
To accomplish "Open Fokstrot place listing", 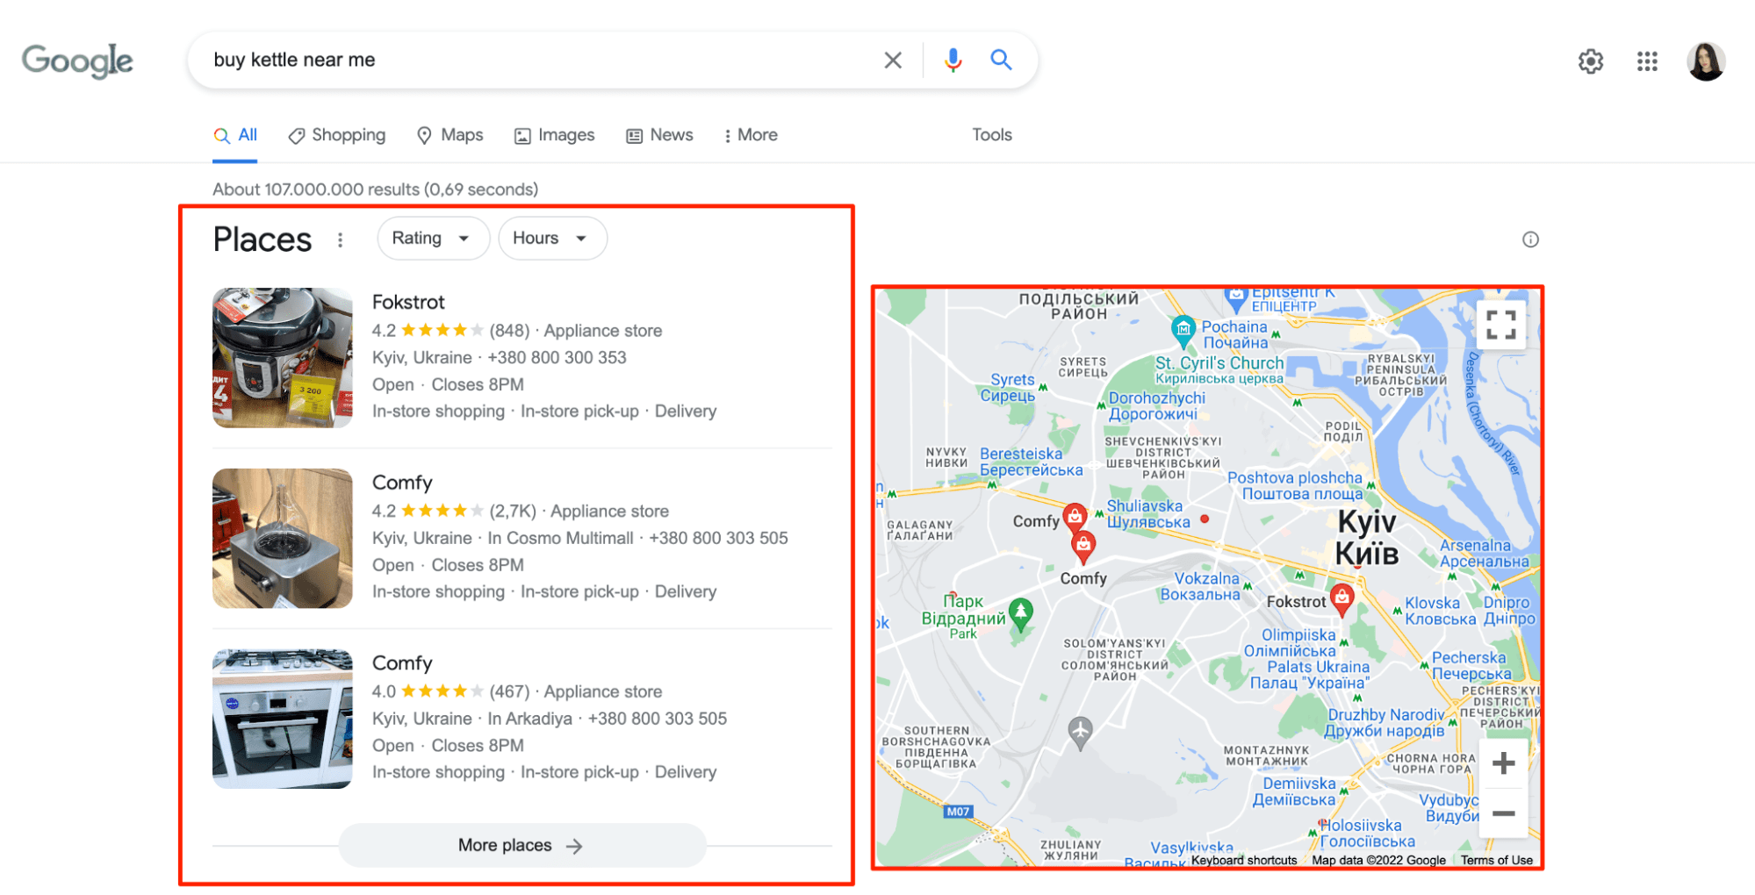I will (408, 302).
